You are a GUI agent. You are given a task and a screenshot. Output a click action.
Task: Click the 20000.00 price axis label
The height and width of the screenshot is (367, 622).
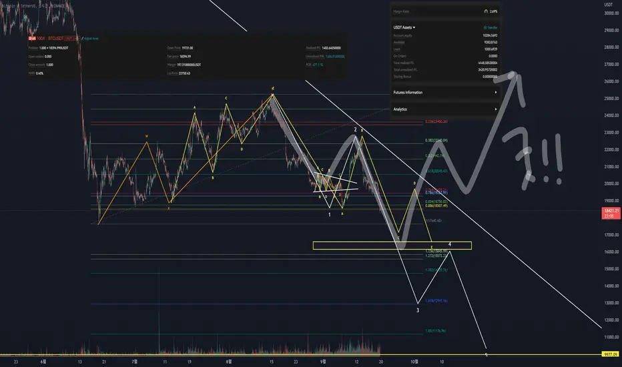[611, 183]
